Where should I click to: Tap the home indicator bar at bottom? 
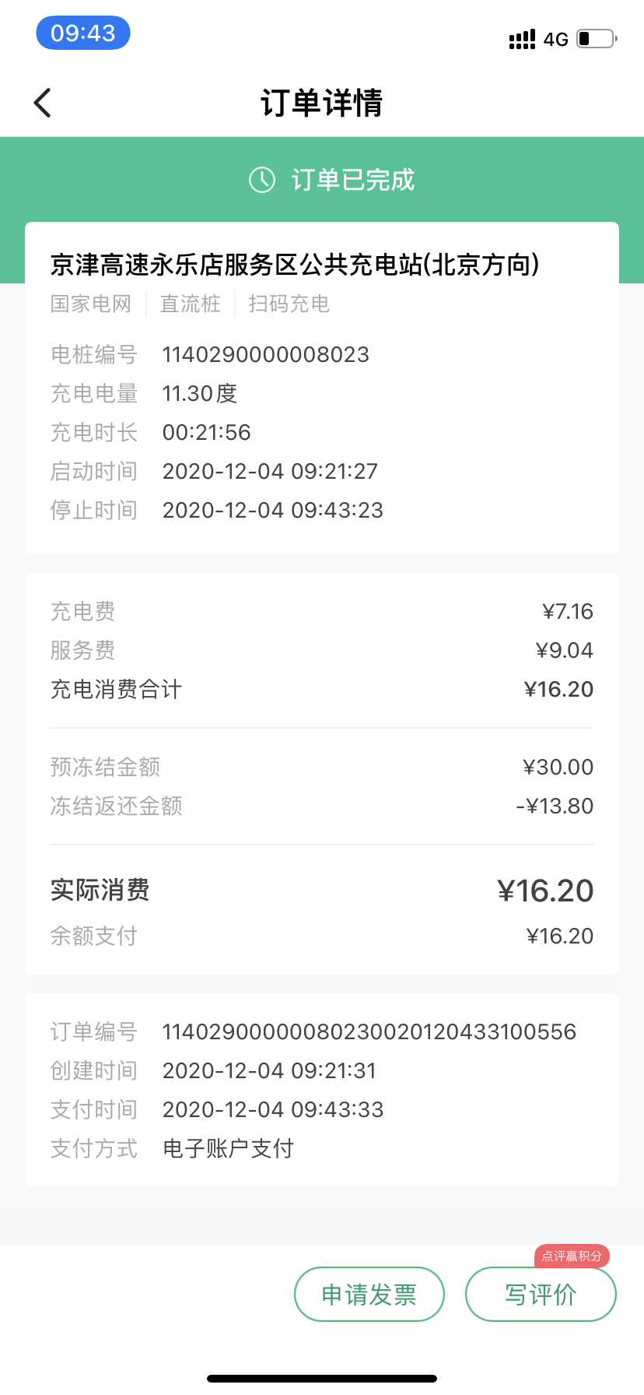coord(322,1379)
